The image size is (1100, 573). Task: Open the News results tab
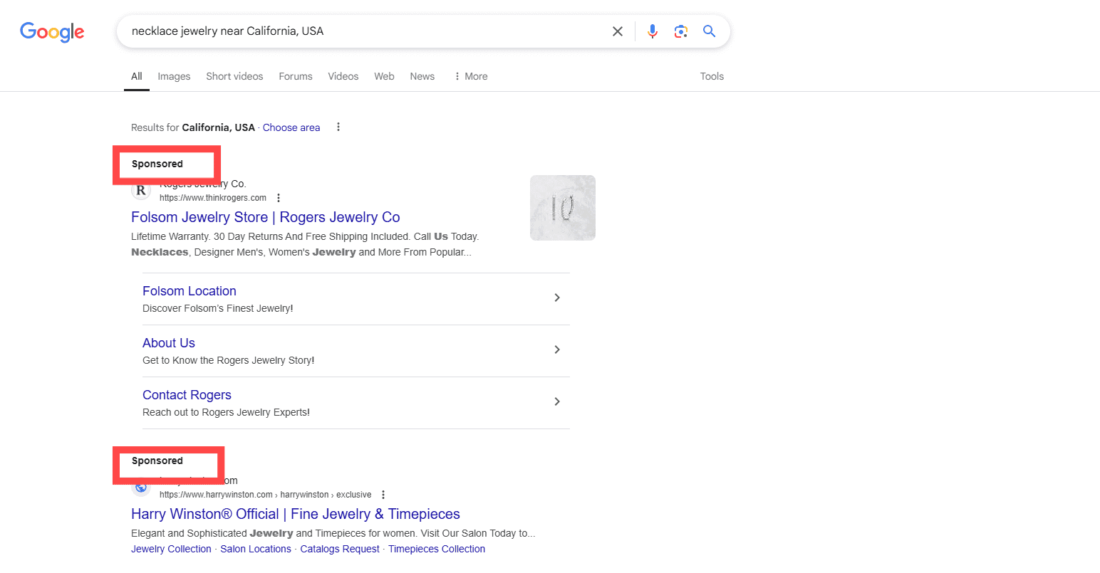[422, 76]
